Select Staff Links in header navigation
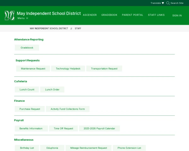Screen dimensions: 189x151 [156, 15]
